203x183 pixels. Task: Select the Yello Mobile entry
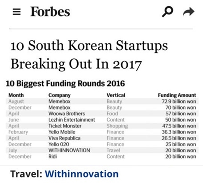pyautogui.click(x=102, y=132)
